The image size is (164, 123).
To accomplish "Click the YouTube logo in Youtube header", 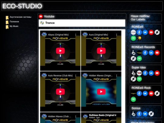I will tap(41, 16).
